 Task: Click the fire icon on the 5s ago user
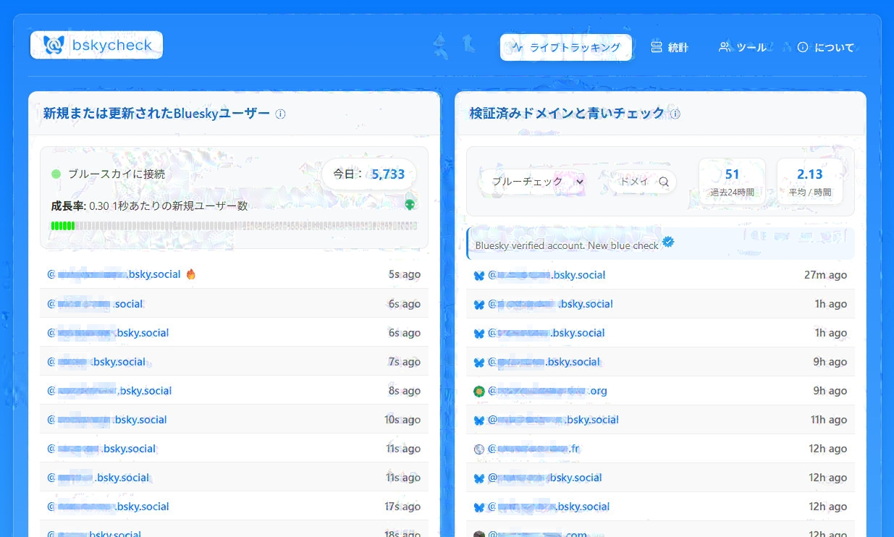coord(191,274)
